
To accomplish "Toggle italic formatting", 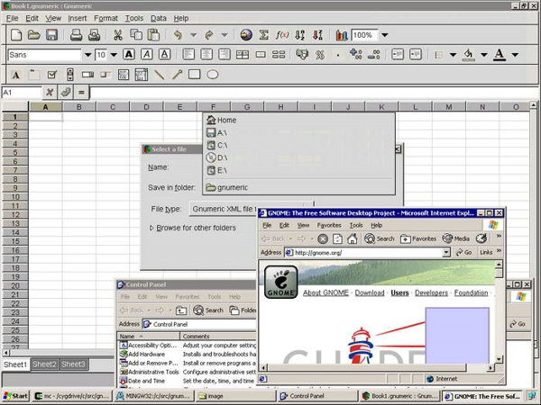I will click(x=146, y=55).
